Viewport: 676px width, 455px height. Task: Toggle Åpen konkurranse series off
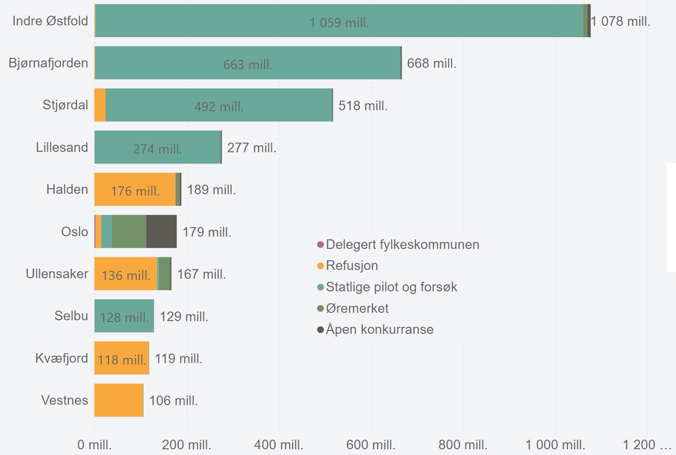[379, 329]
